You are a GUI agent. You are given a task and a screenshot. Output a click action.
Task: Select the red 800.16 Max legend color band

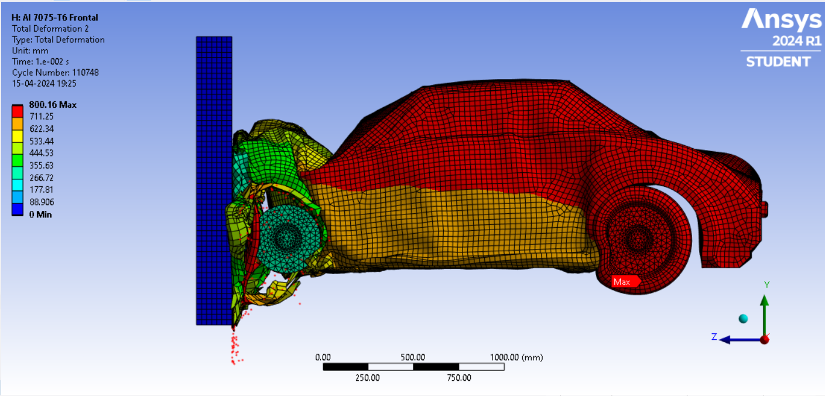click(18, 110)
